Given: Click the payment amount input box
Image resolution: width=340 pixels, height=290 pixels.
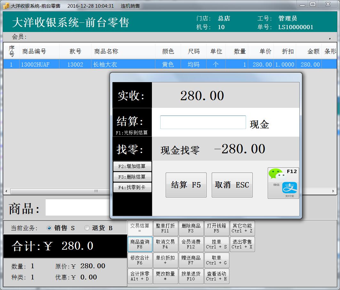Looking at the screenshot, I should pos(202,122).
